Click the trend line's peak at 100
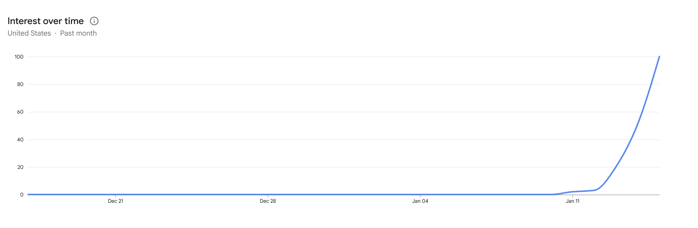This screenshot has width=698, height=228. click(x=659, y=56)
